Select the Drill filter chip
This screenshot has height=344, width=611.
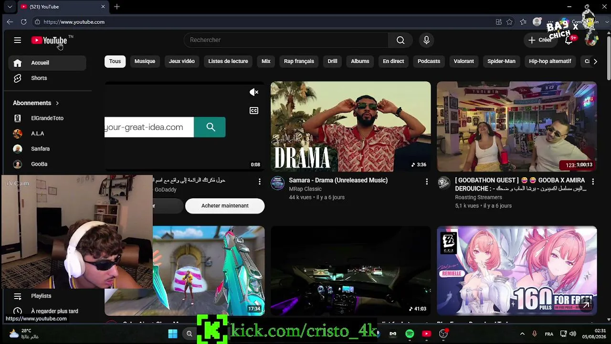click(x=332, y=61)
